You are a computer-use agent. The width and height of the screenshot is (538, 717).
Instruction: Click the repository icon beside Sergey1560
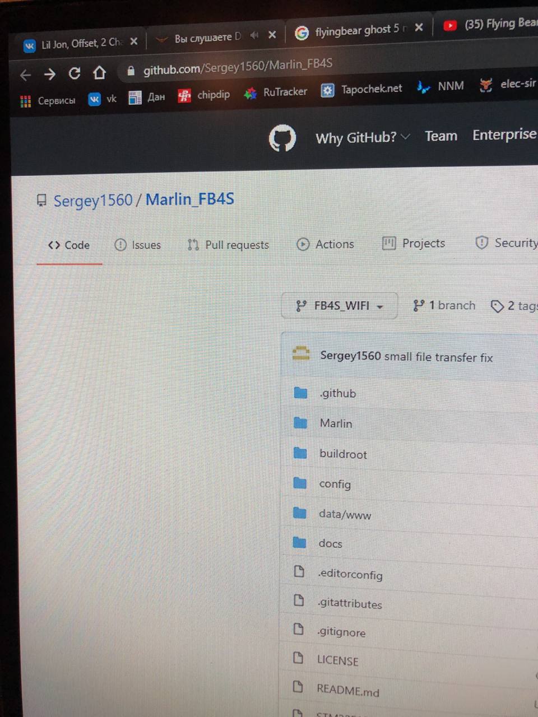tap(41, 200)
